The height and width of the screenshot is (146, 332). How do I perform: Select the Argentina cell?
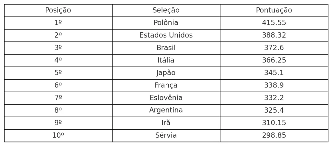166,110
